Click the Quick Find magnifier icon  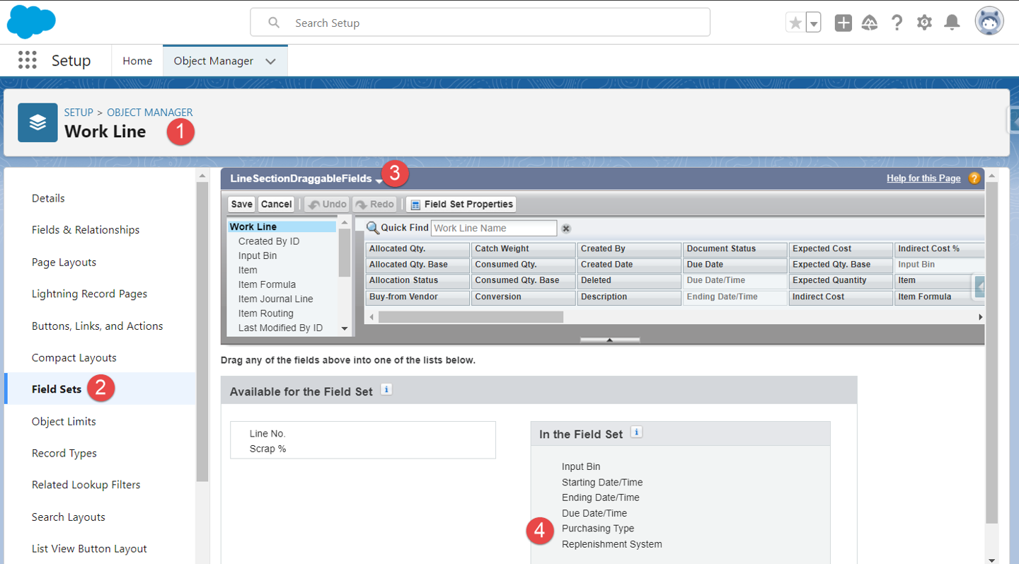click(x=372, y=227)
